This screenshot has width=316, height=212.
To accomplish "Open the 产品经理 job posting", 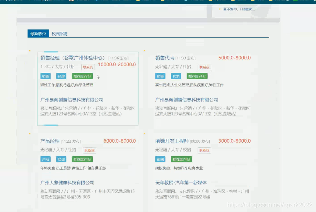I will [50, 141].
